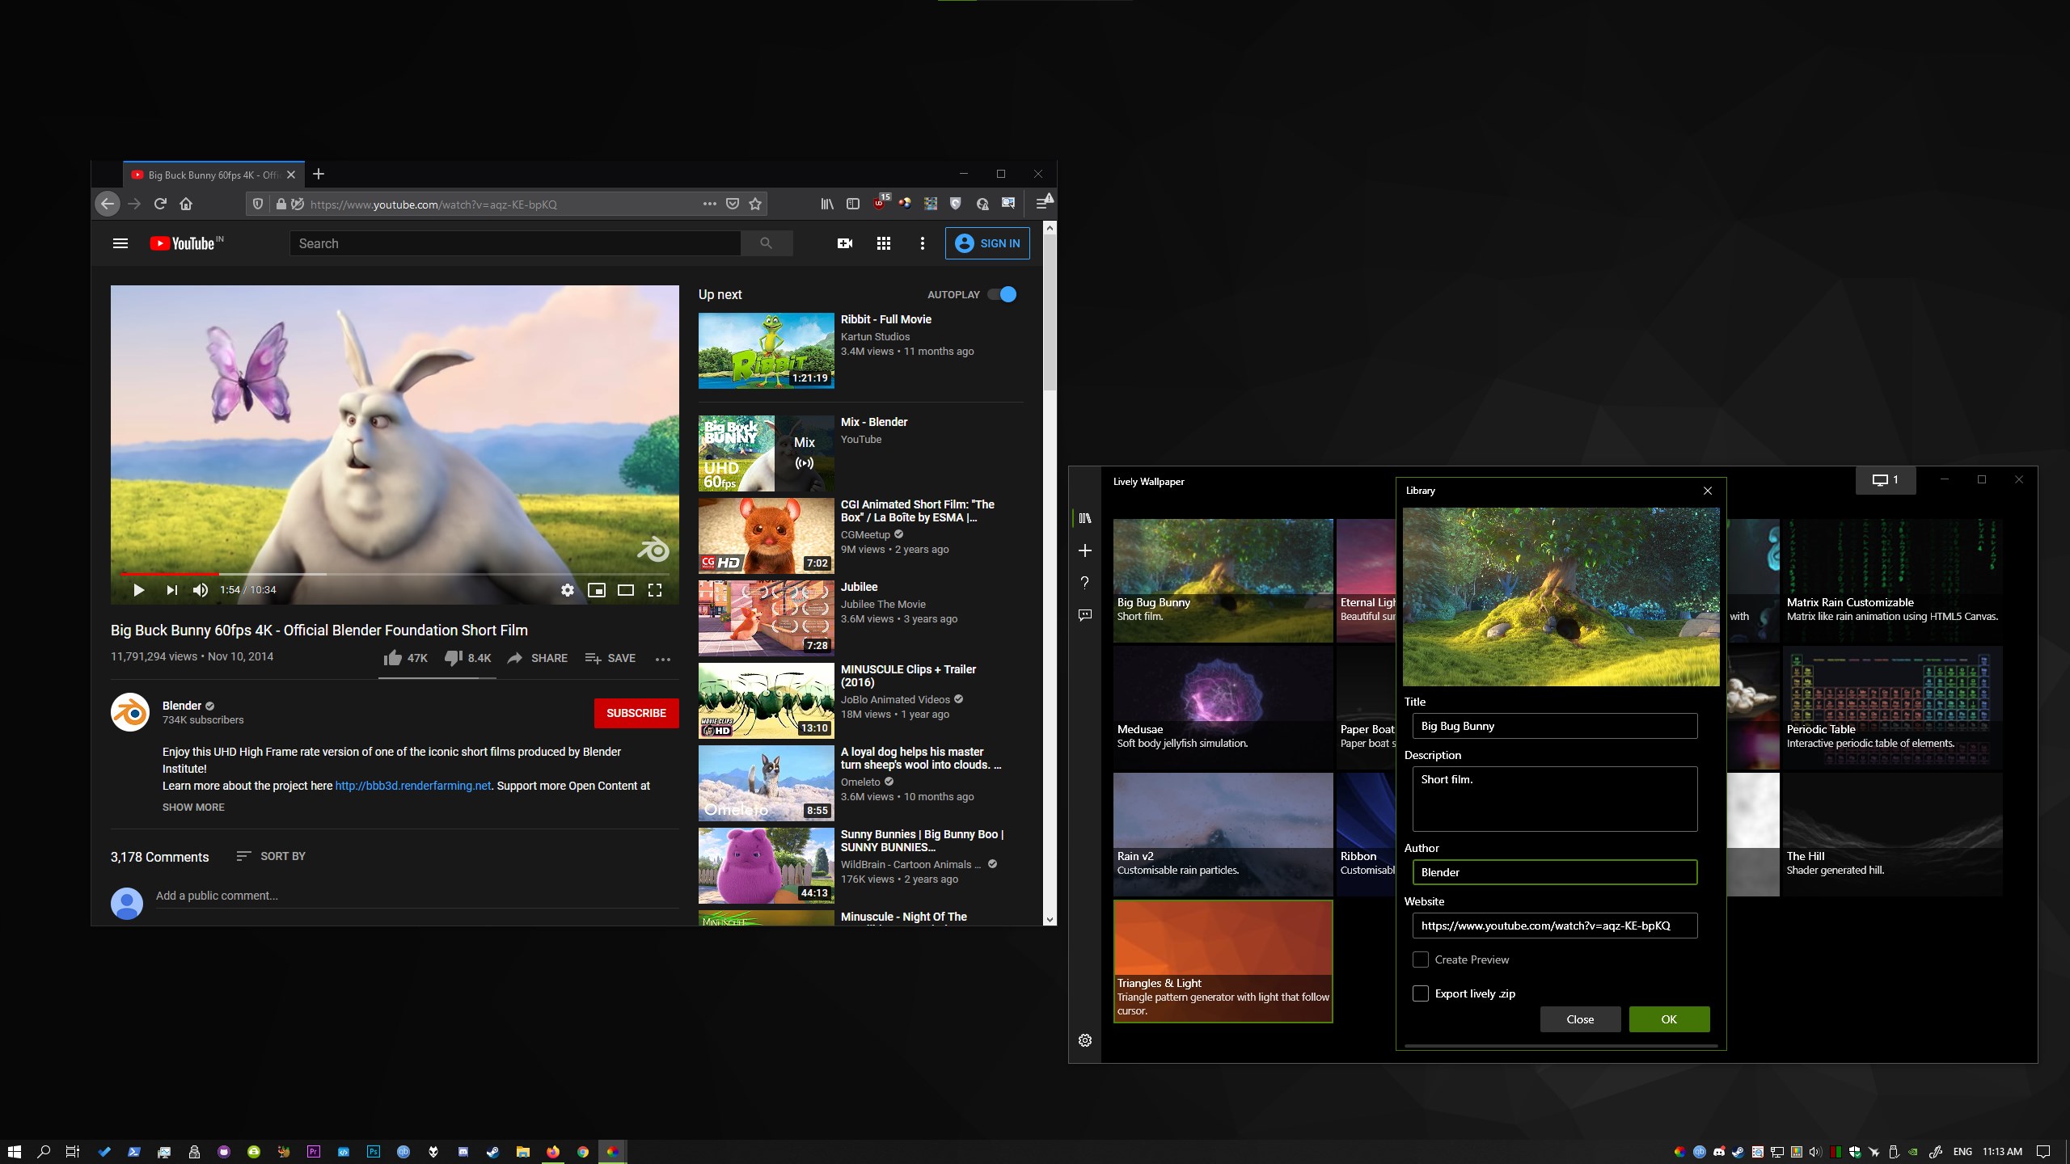Image resolution: width=2070 pixels, height=1164 pixels.
Task: Open the feedback icon in Lively sidebar
Action: click(1084, 614)
